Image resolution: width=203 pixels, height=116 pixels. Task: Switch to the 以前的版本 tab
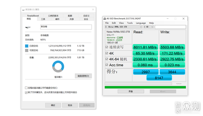tap(53, 16)
